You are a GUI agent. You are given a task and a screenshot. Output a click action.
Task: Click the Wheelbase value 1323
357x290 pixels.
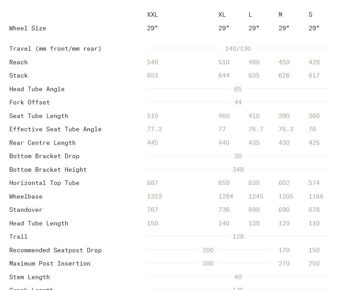[x=154, y=197]
